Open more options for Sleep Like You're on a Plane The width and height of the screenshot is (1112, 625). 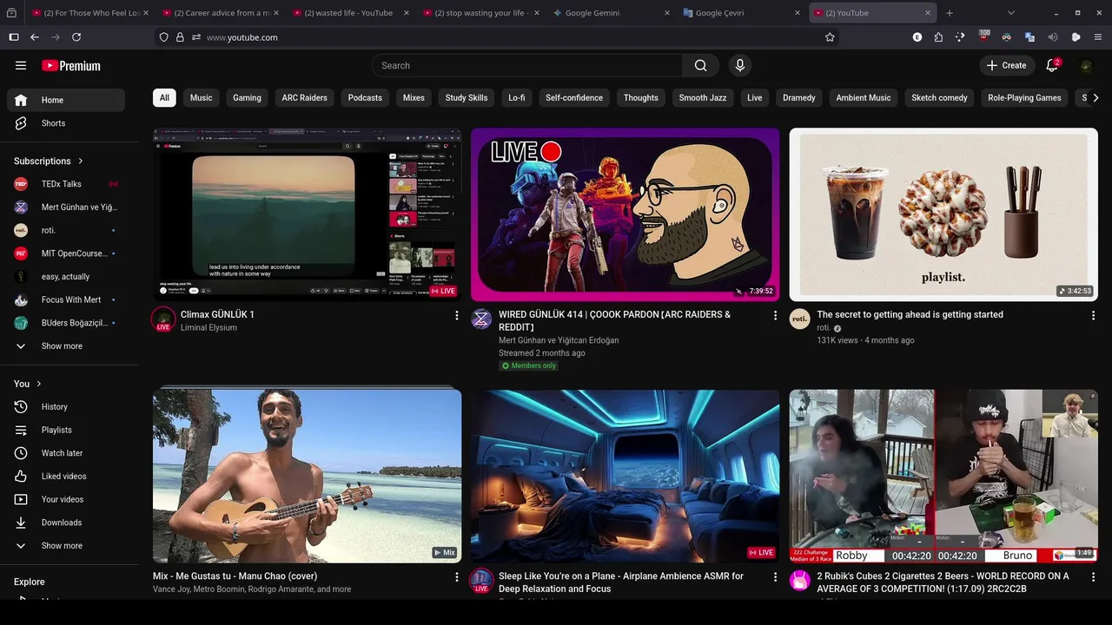pos(775,576)
